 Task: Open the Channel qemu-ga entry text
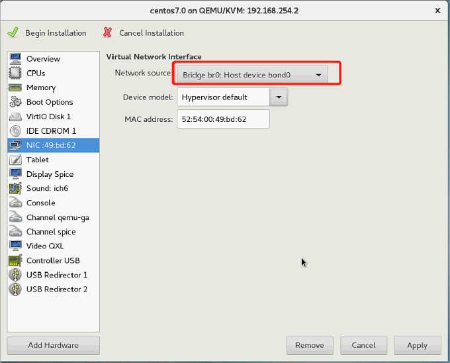point(58,217)
